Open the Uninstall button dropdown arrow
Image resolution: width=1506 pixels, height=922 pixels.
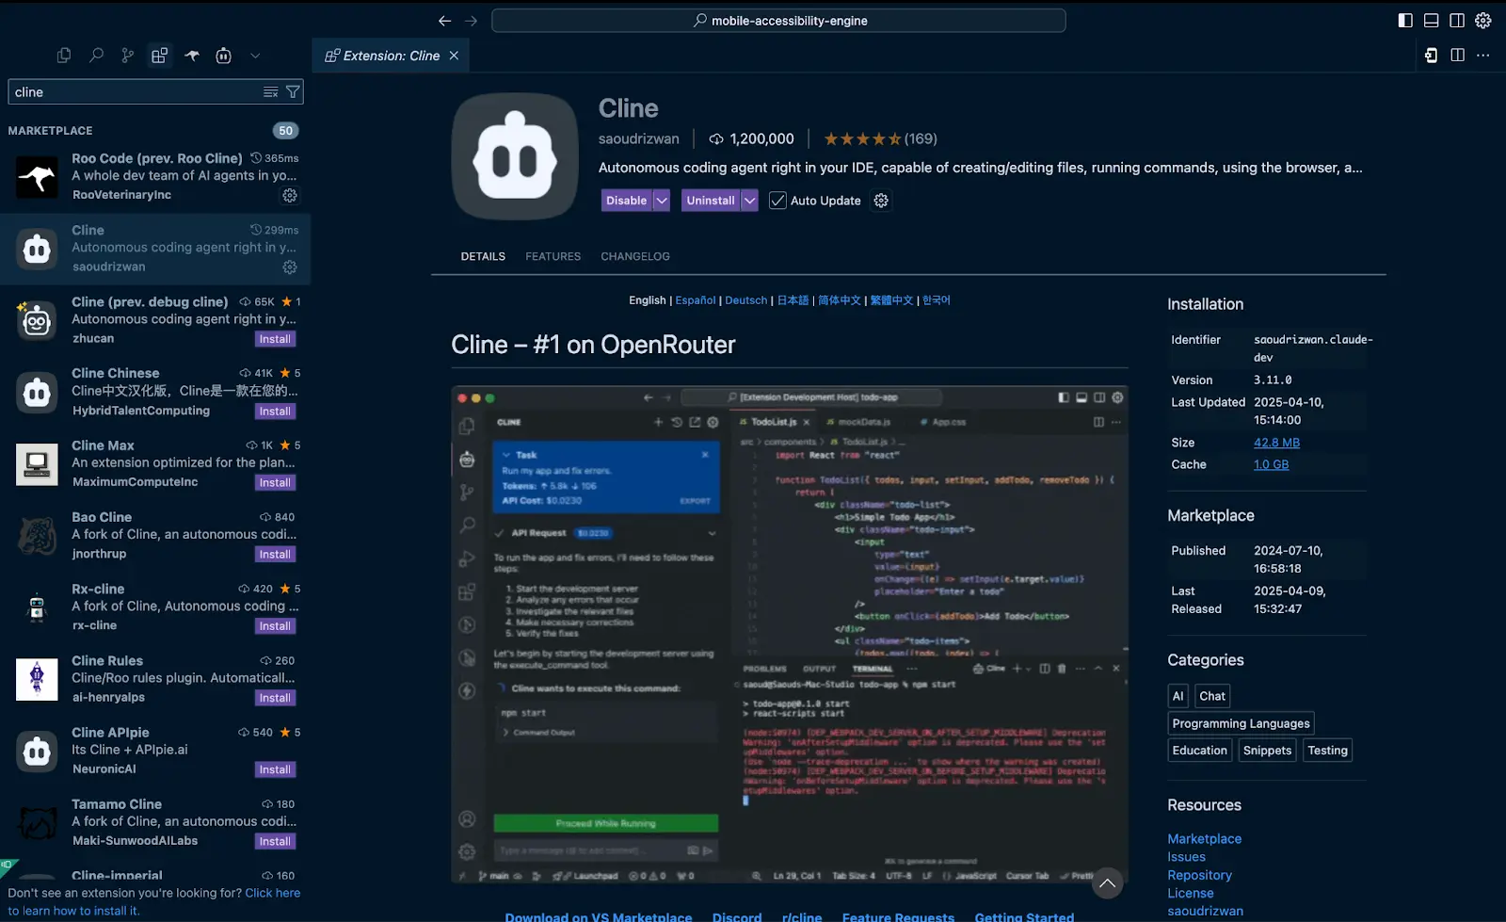point(748,200)
